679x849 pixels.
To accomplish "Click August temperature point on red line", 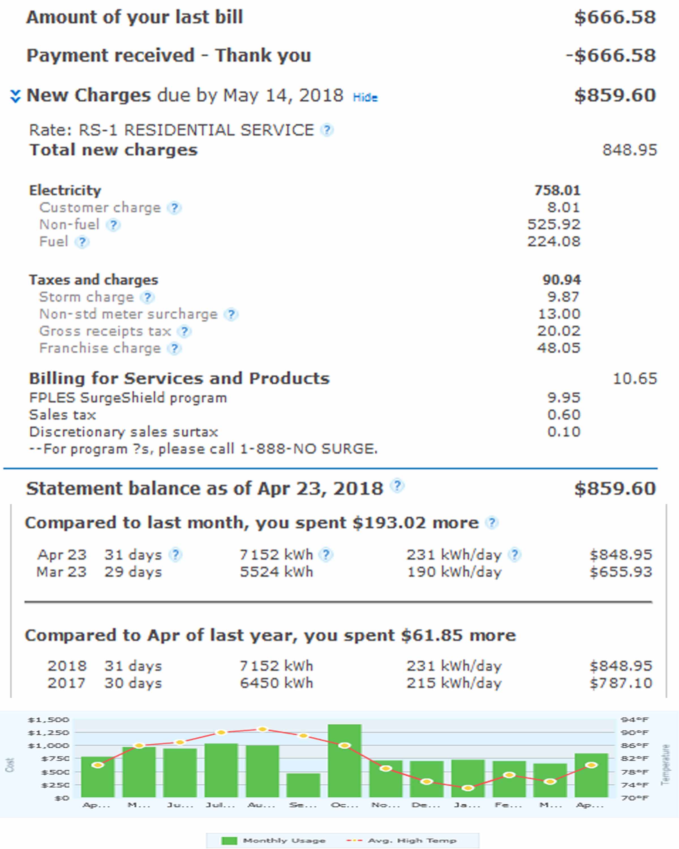I will 262,729.
